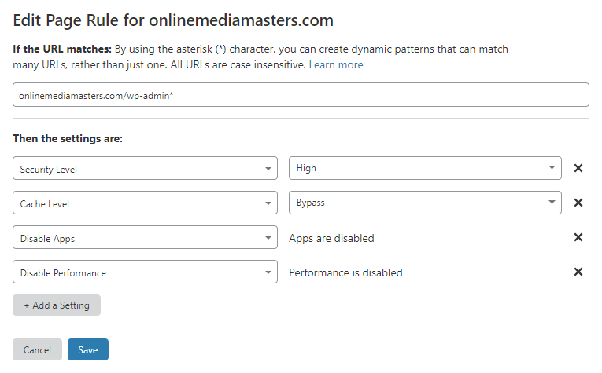Click the 'Performance is disabled' status text
Image resolution: width=602 pixels, height=373 pixels.
345,272
